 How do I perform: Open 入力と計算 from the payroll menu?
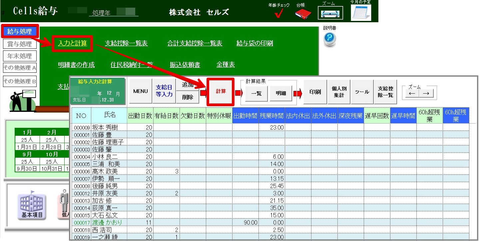coord(72,43)
